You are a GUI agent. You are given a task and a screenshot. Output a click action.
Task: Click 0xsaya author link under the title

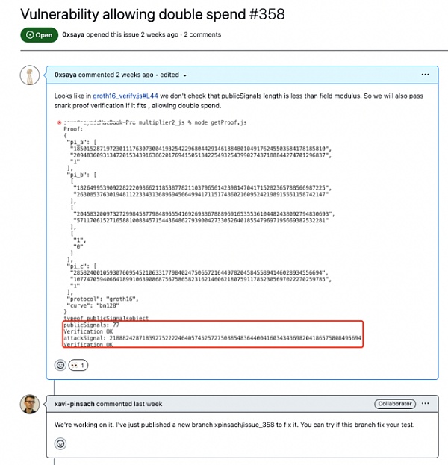(x=79, y=34)
